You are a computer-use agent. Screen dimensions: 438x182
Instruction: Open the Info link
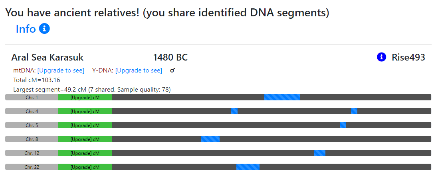26,29
